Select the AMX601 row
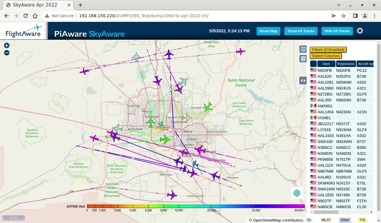381x223 pixels. click(x=341, y=106)
